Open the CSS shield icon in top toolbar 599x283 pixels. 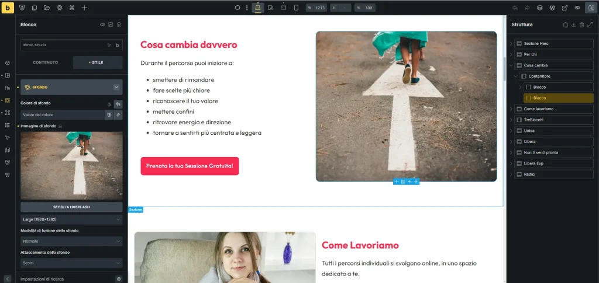23,8
